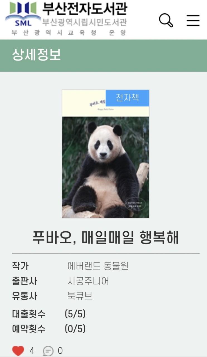Click the 예약횟수 (0/5) count
Screen dimensions: 207x357
[75, 329]
